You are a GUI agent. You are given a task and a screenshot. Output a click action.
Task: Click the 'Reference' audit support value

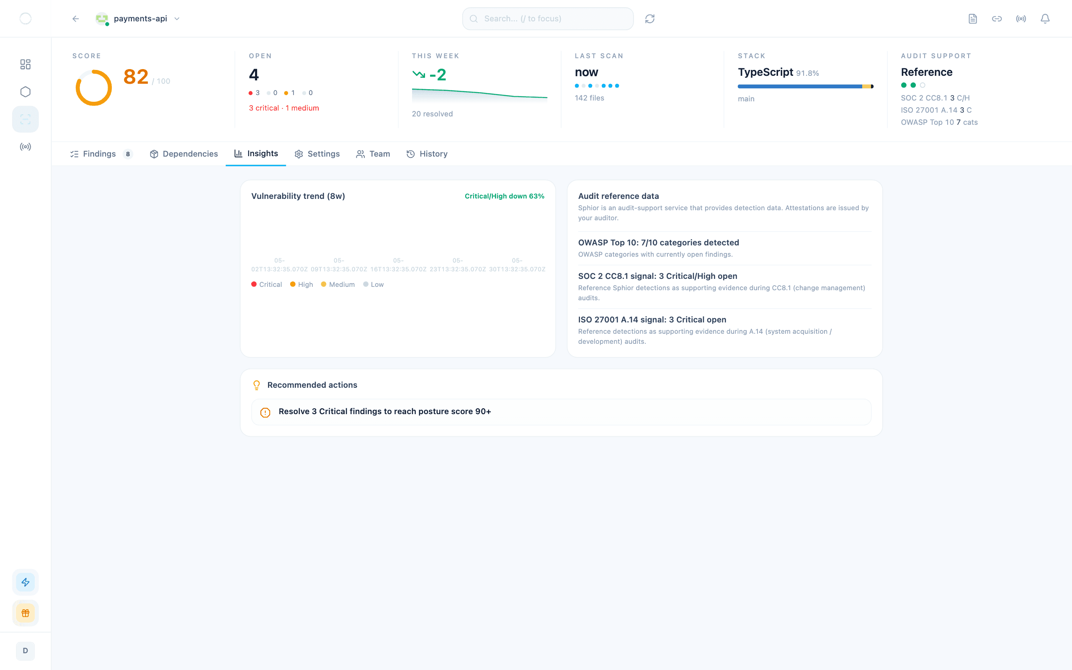pyautogui.click(x=927, y=72)
